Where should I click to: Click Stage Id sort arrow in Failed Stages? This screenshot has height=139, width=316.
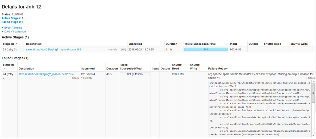5,68
